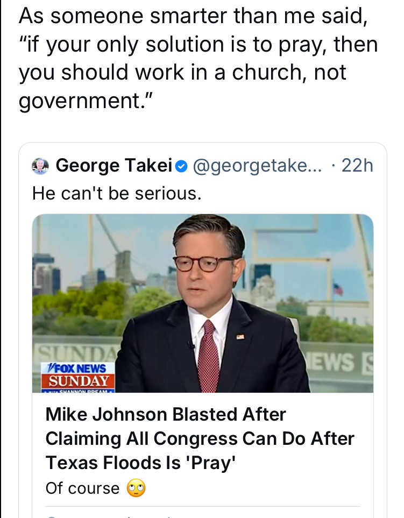Click 'As someone smarter than me said' line
The image size is (404, 518).
[193, 17]
